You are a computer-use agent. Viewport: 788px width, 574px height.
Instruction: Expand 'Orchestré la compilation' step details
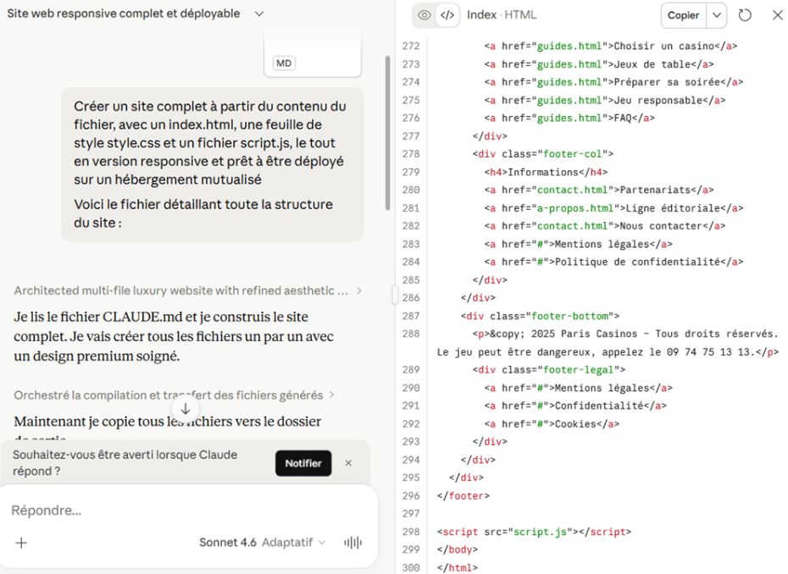174,395
